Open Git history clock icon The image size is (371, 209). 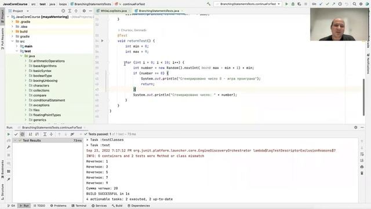[340, 4]
